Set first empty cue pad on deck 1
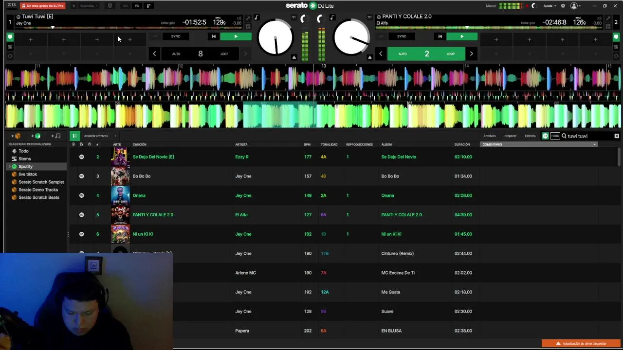 30,39
